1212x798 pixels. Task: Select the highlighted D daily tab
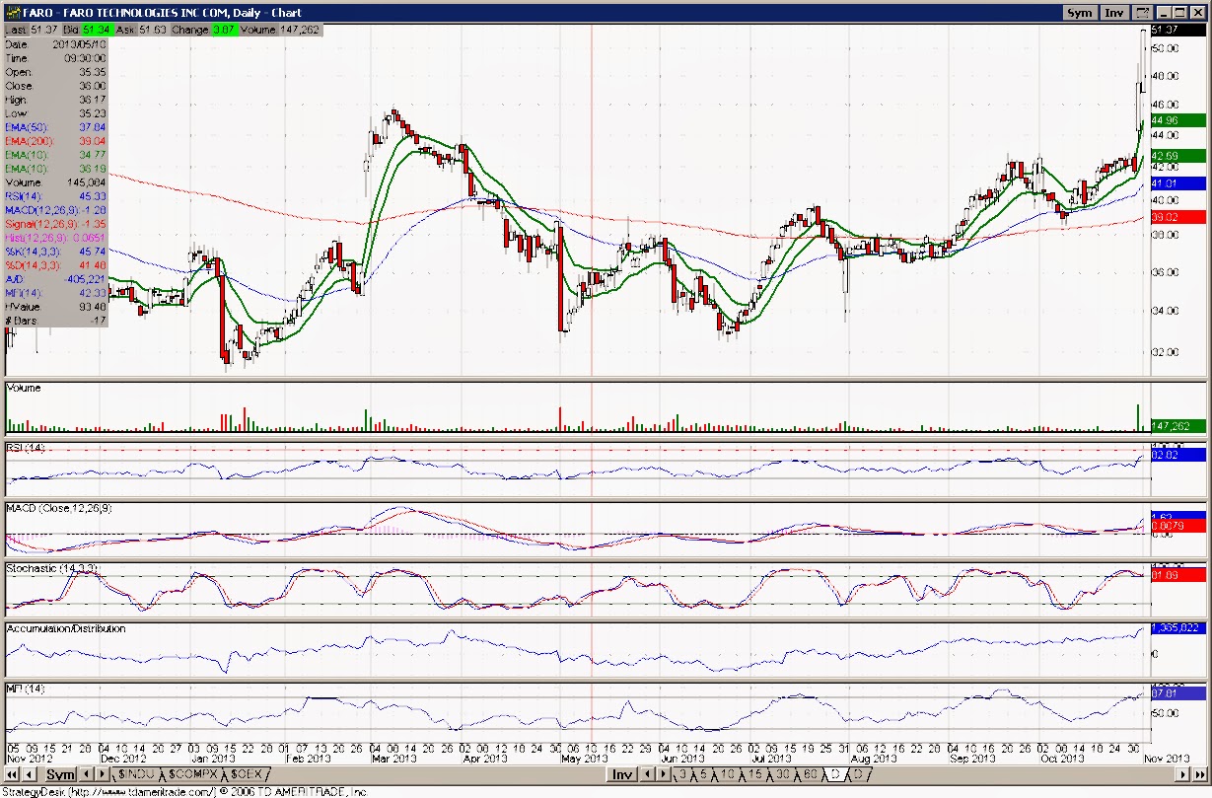click(x=836, y=774)
